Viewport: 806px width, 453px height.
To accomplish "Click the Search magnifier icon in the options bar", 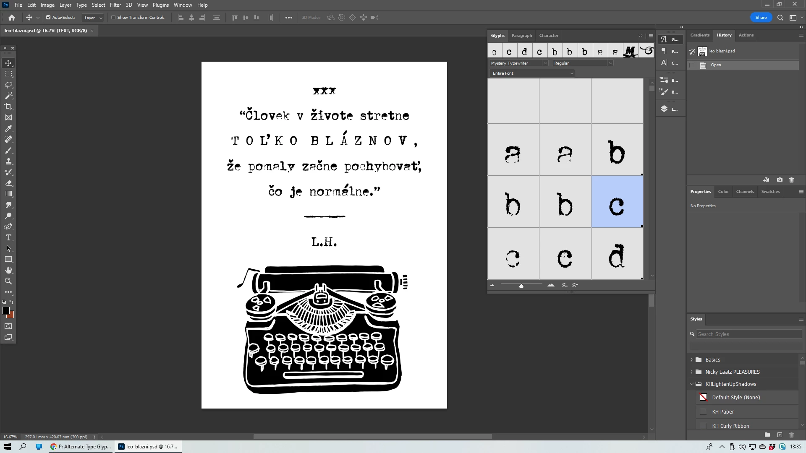I will click(x=780, y=18).
